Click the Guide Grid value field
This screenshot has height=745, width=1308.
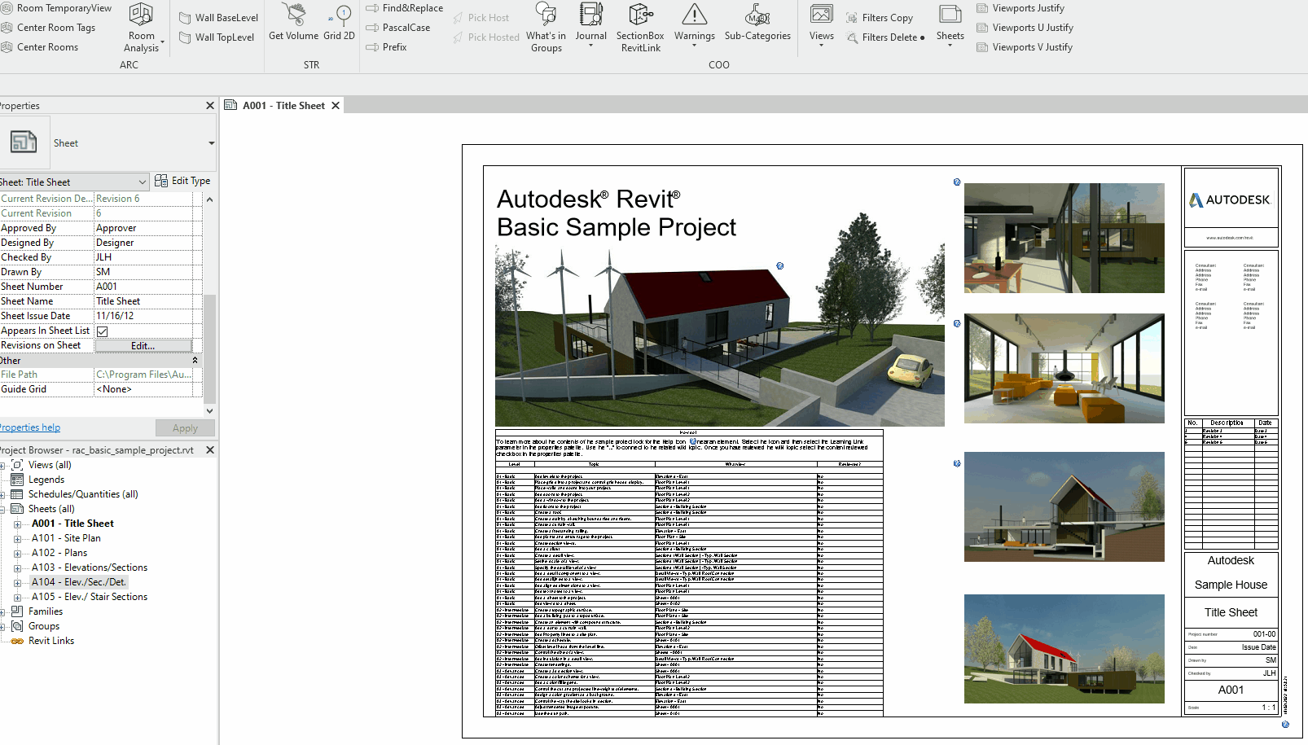pos(143,389)
